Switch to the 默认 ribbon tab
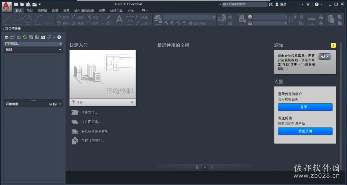 pos(19,10)
